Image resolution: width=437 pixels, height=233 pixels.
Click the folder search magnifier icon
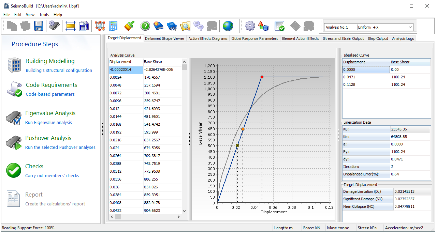click(185, 26)
